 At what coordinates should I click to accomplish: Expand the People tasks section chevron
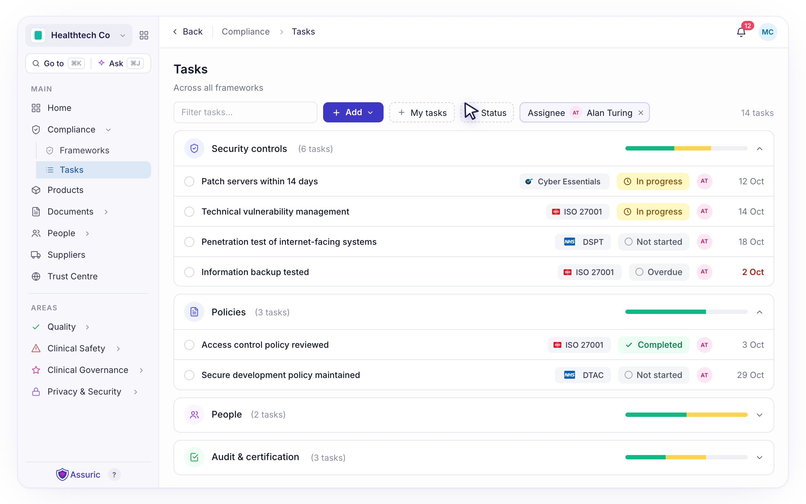760,415
